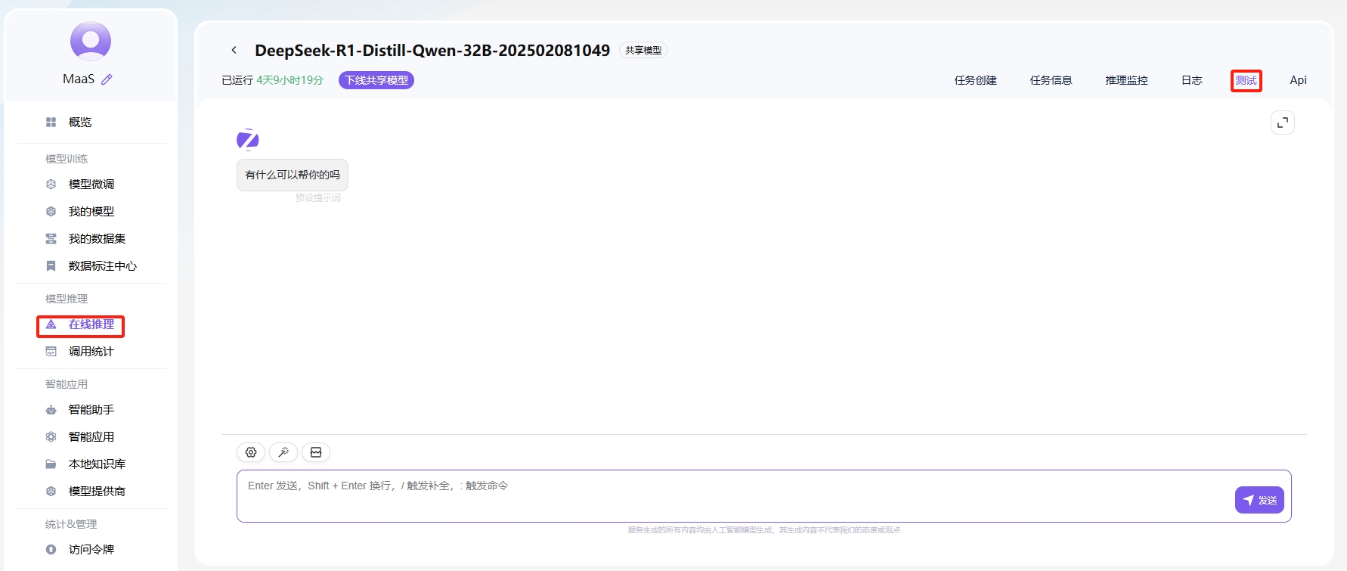Open 调用统计 menu entry
The height and width of the screenshot is (571, 1347).
coord(91,352)
